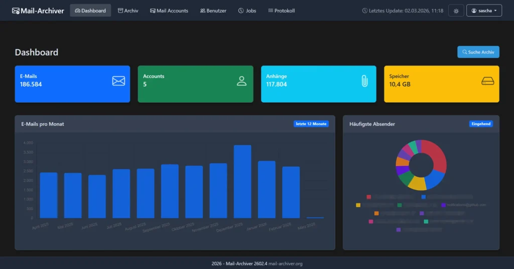Viewport: 514px width, 269px height.
Task: Go to Mail Accounts page
Action: (169, 11)
